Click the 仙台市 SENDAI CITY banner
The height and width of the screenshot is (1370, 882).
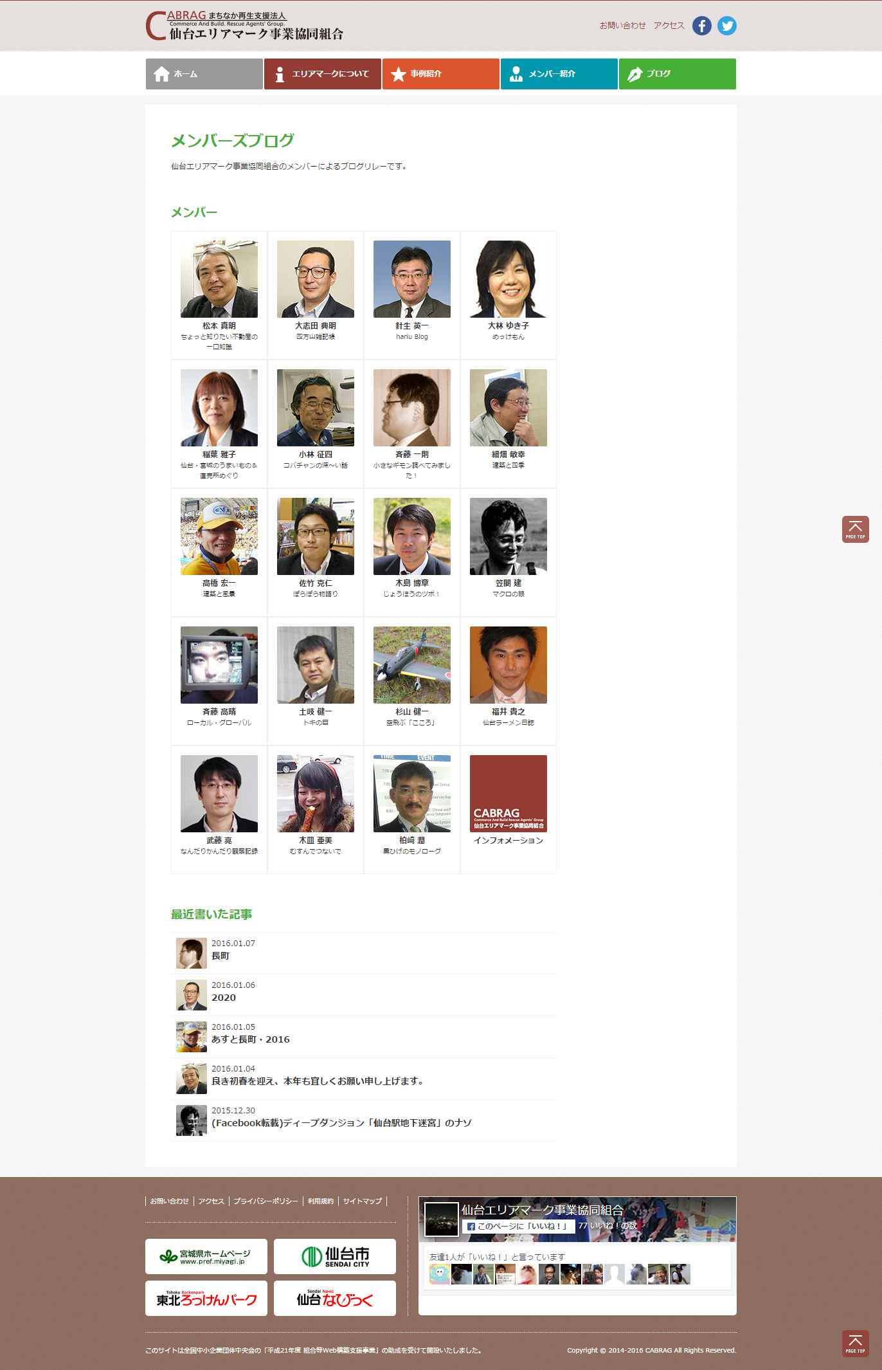point(335,1256)
